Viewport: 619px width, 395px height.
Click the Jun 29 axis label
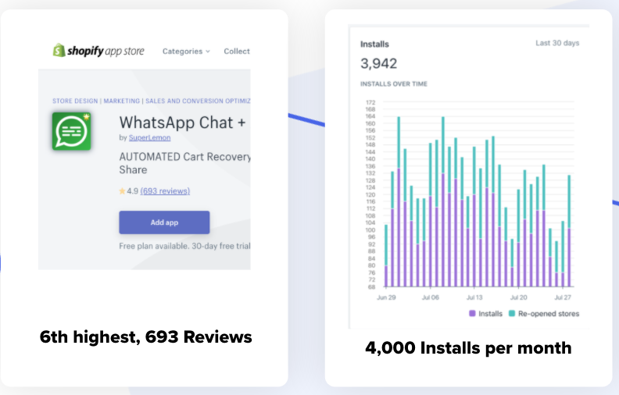[x=386, y=297]
